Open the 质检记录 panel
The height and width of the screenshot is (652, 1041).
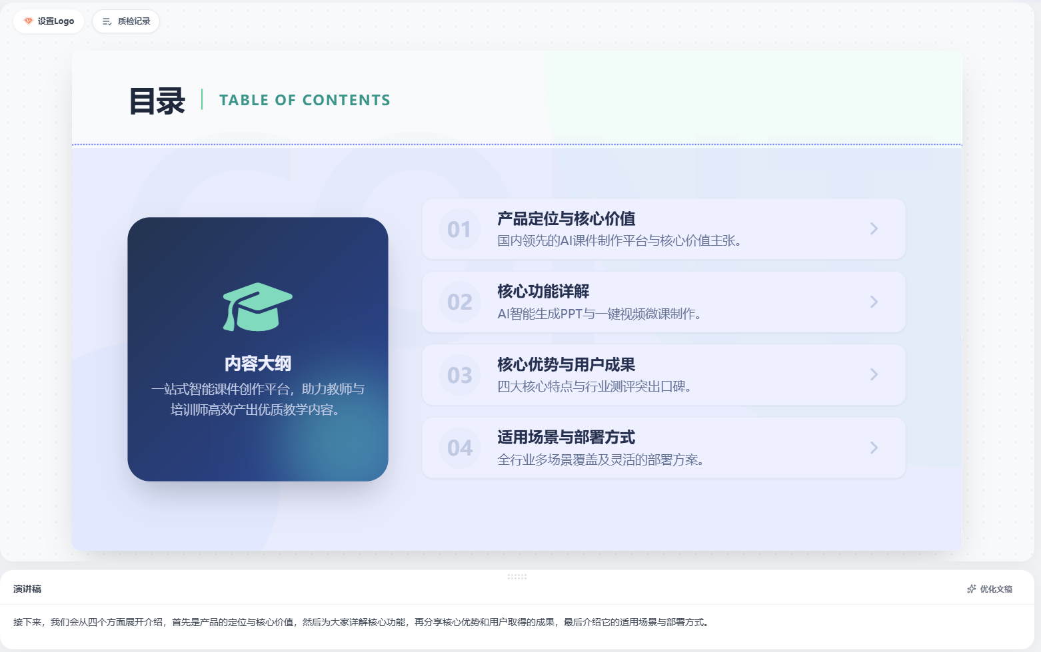click(126, 21)
